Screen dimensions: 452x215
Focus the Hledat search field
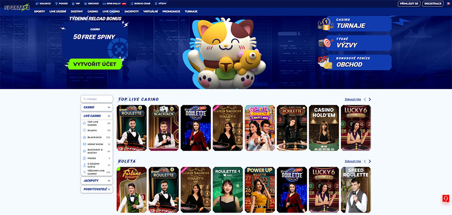(97, 99)
